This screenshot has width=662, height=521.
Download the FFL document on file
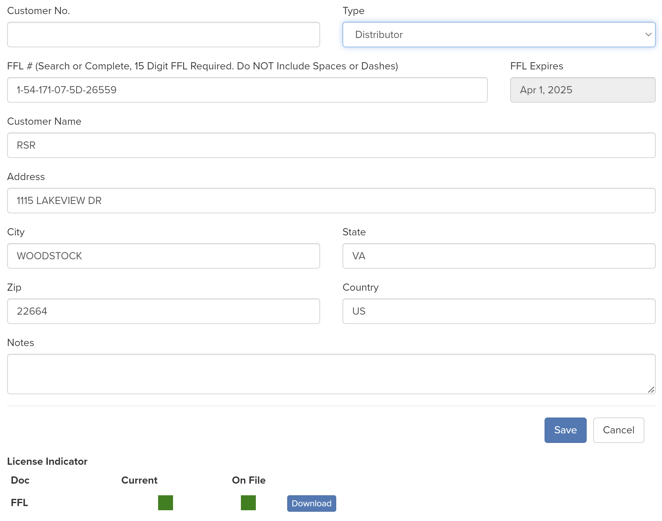(311, 503)
